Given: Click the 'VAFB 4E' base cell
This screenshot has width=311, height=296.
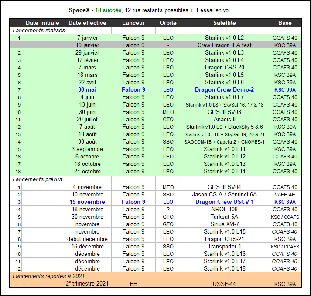Looking at the screenshot, I should (x=285, y=195).
